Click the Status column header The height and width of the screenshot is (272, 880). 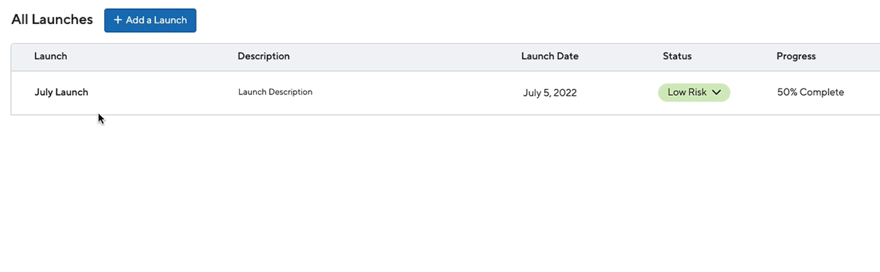pos(677,56)
